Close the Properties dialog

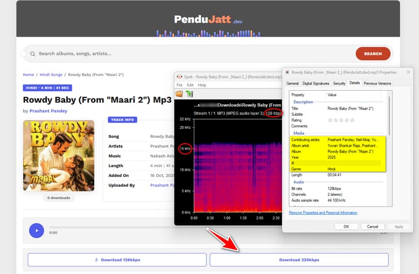tap(409, 72)
